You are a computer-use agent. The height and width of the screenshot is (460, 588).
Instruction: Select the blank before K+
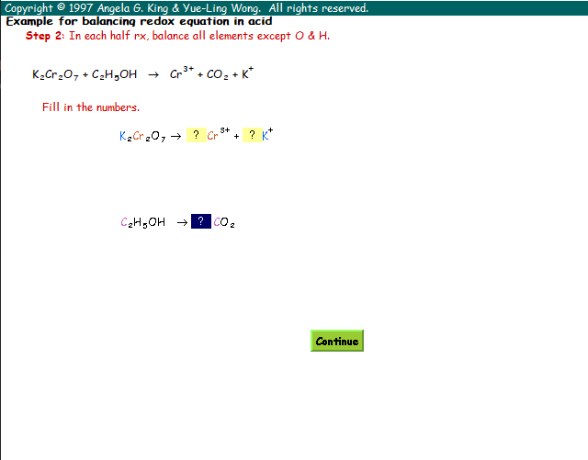252,135
